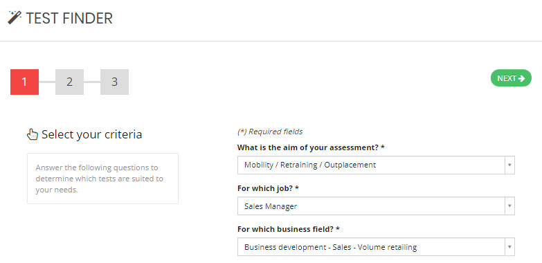Expand the job dropdown arrow
This screenshot has height=263, width=542.
point(509,206)
